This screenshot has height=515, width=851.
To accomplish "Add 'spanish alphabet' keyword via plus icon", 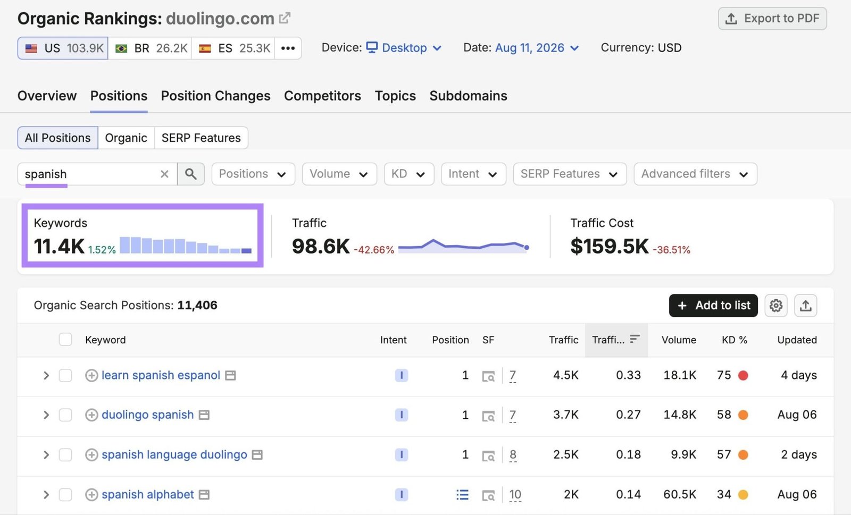I will point(91,495).
